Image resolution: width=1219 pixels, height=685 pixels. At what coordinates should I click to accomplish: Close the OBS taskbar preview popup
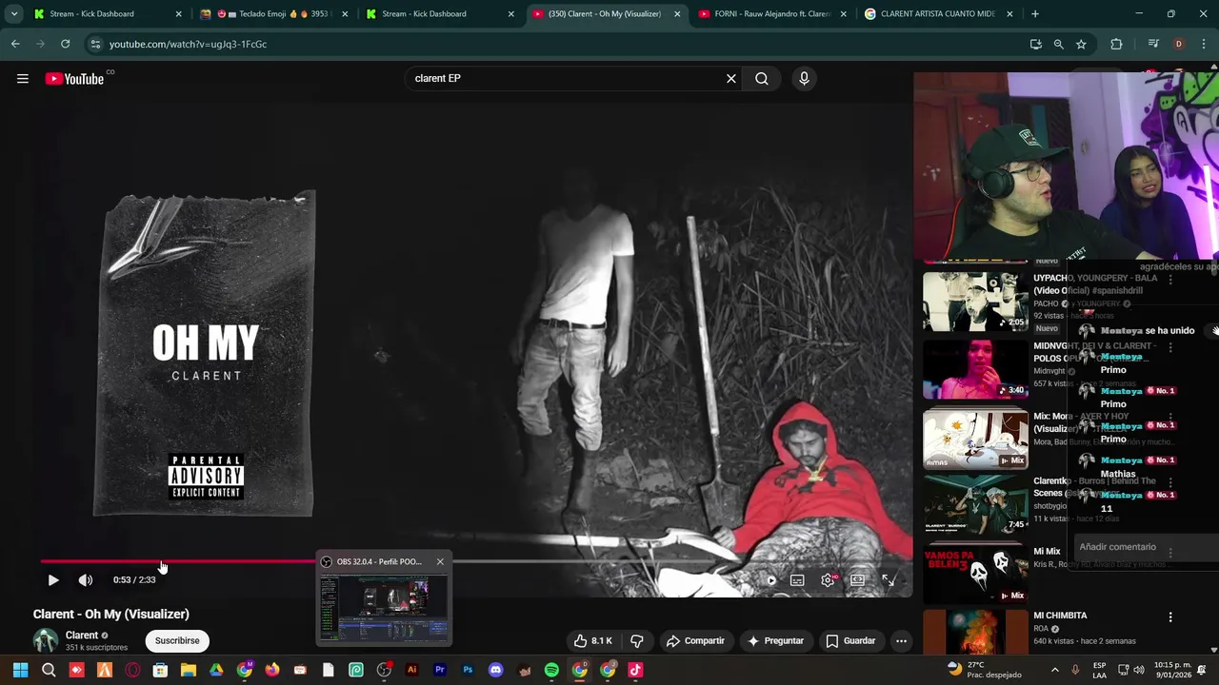click(x=440, y=561)
